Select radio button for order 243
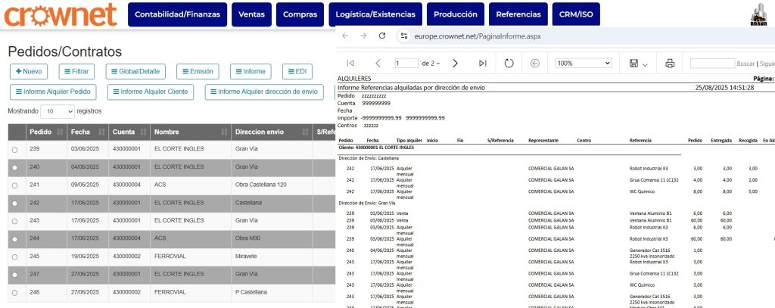Viewport: 775px width, 308px height. coord(14,221)
